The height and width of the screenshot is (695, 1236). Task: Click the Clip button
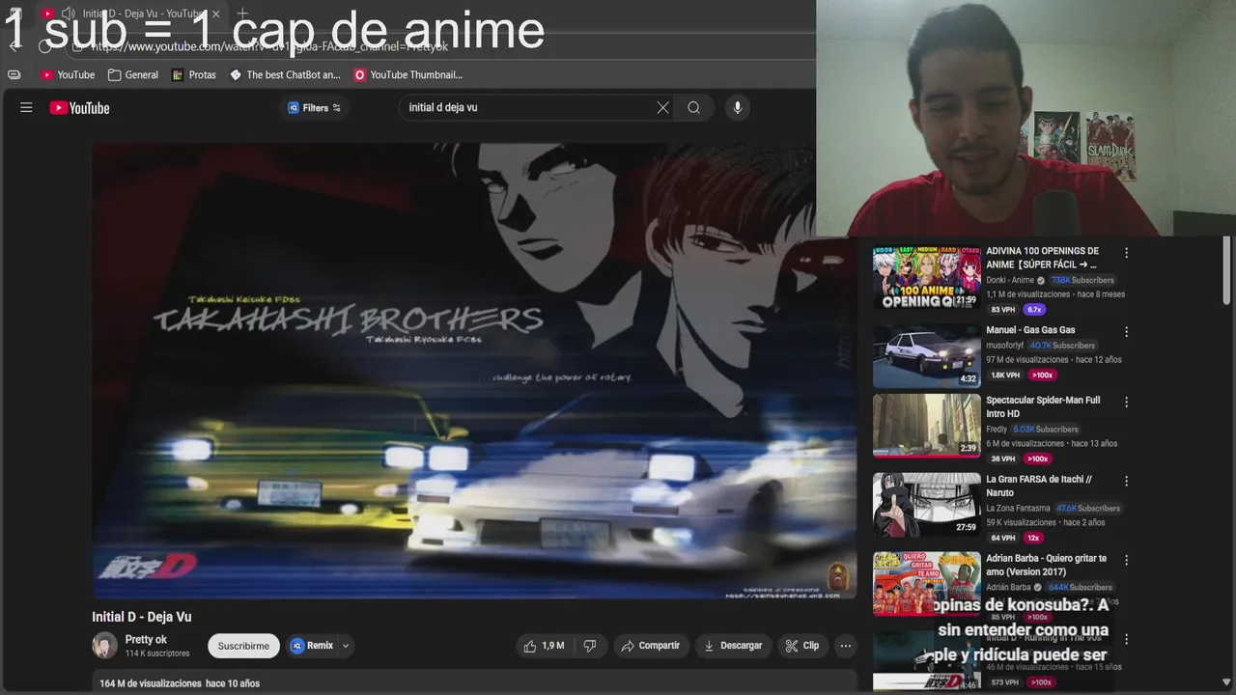tap(802, 646)
